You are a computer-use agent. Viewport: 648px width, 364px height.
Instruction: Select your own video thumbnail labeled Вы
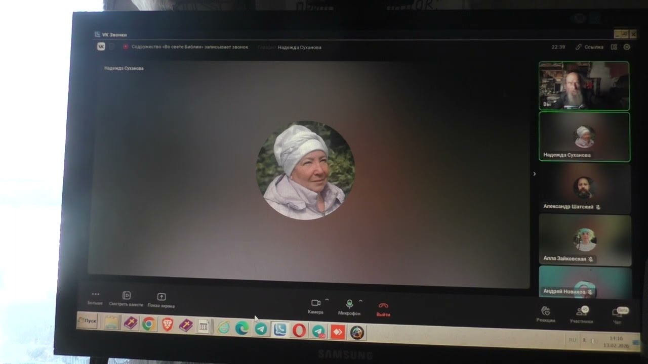pyautogui.click(x=584, y=85)
